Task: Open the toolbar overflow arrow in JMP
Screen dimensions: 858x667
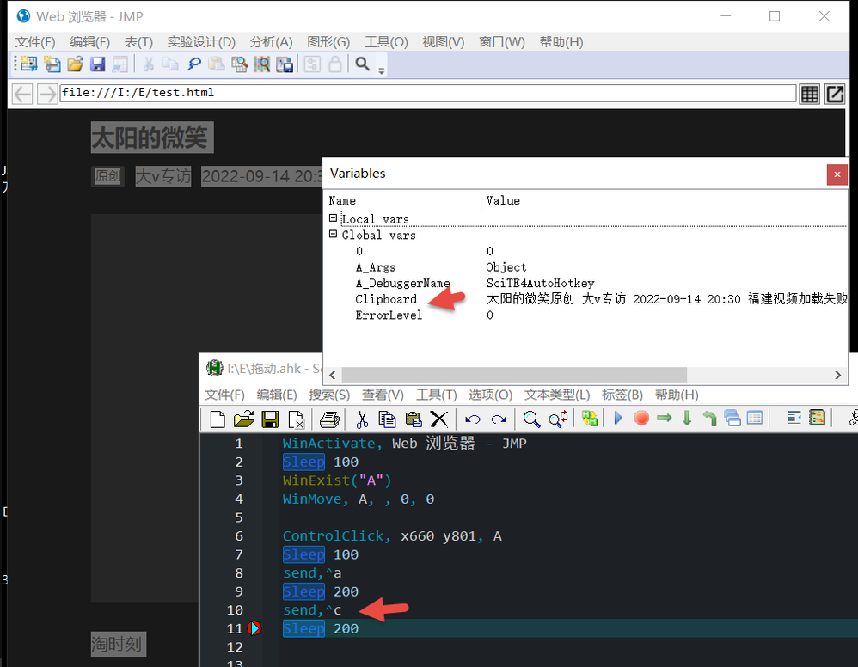Action: click(x=382, y=71)
